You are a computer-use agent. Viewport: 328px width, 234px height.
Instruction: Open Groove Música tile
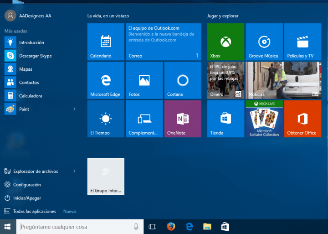[x=264, y=42]
